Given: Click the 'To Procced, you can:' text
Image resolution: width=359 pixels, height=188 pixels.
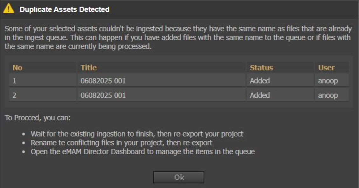Looking at the screenshot, I should click(x=38, y=118).
